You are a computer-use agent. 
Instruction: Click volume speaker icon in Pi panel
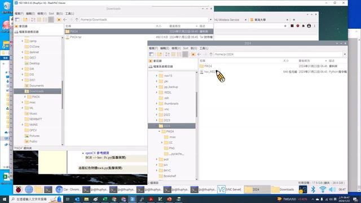[x=332, y=189]
